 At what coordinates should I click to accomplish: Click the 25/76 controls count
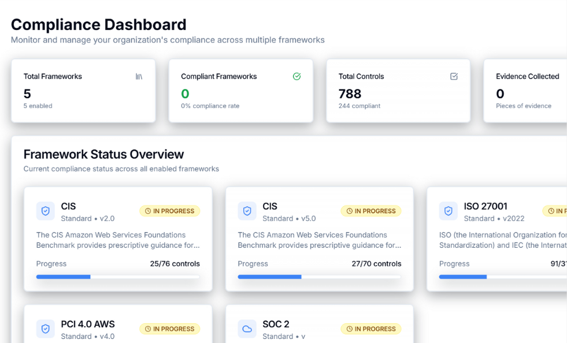pyautogui.click(x=175, y=264)
